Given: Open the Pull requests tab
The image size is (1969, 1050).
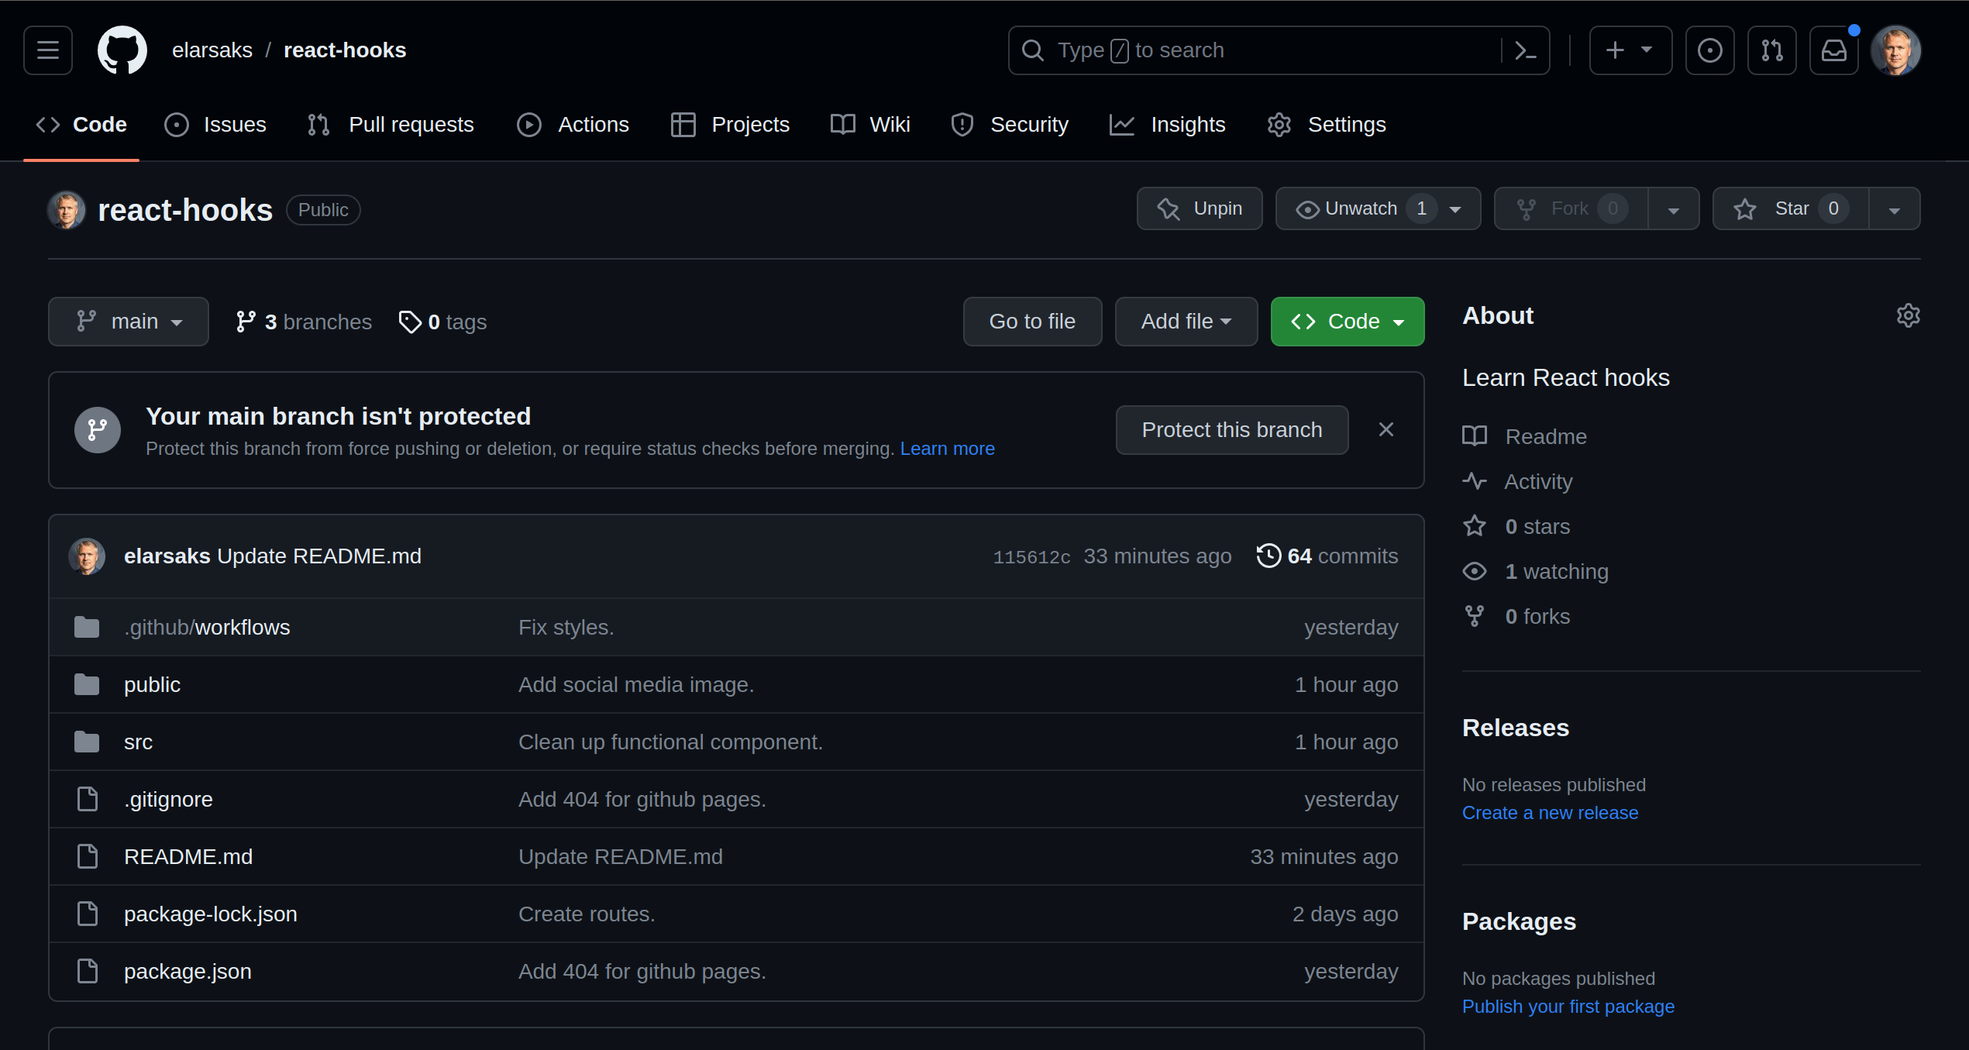Looking at the screenshot, I should click(391, 125).
